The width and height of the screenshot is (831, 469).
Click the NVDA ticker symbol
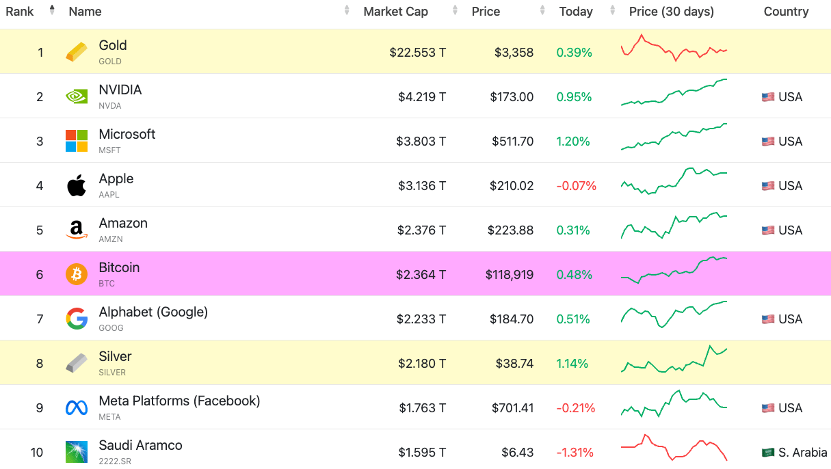pyautogui.click(x=110, y=106)
